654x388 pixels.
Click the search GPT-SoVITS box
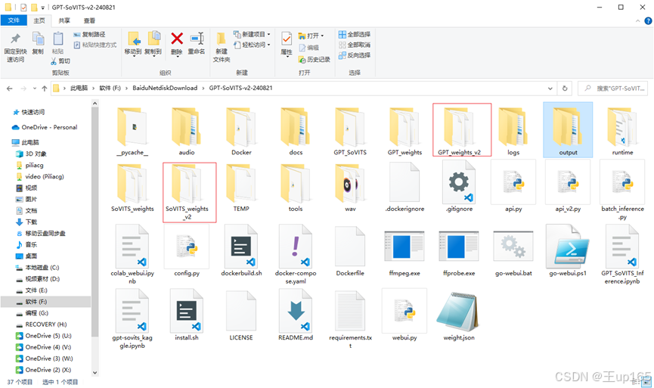612,88
